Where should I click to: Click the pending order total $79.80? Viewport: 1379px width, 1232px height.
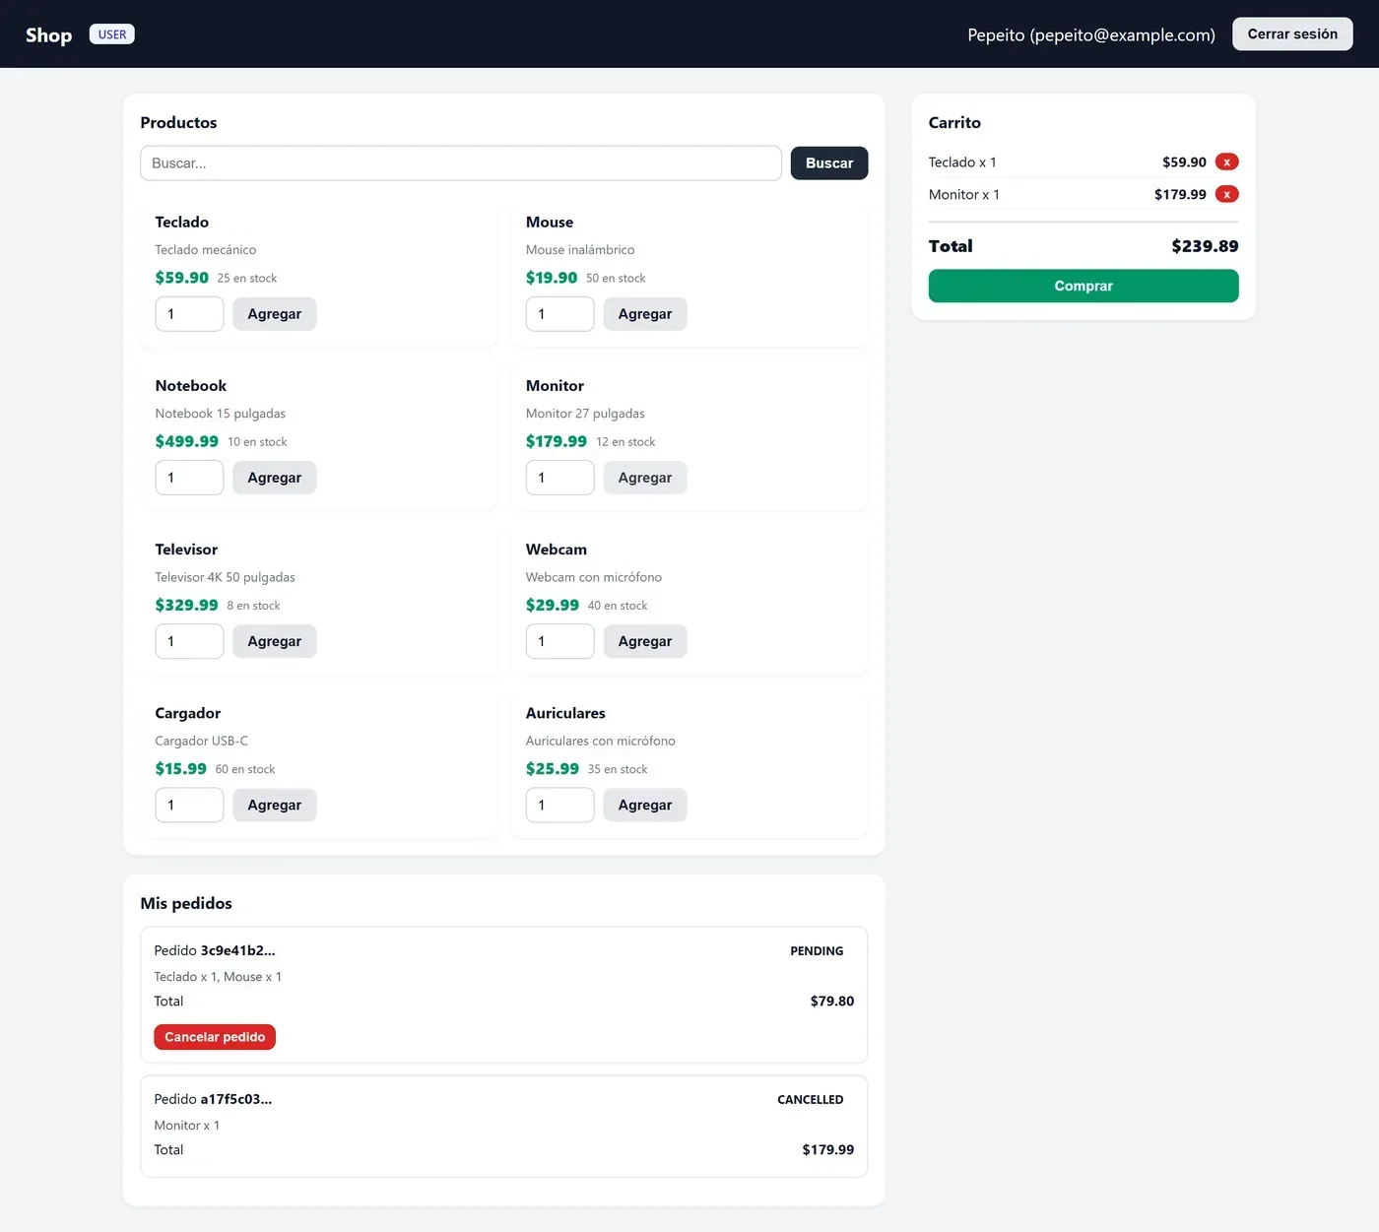pyautogui.click(x=832, y=1002)
